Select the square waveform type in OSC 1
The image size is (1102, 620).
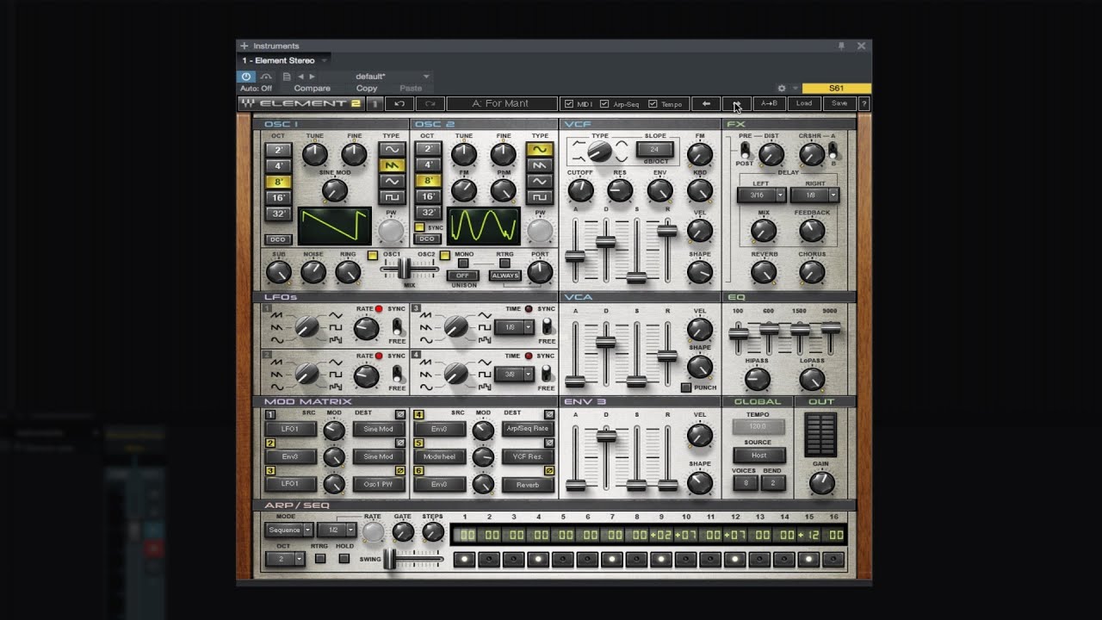(x=392, y=198)
